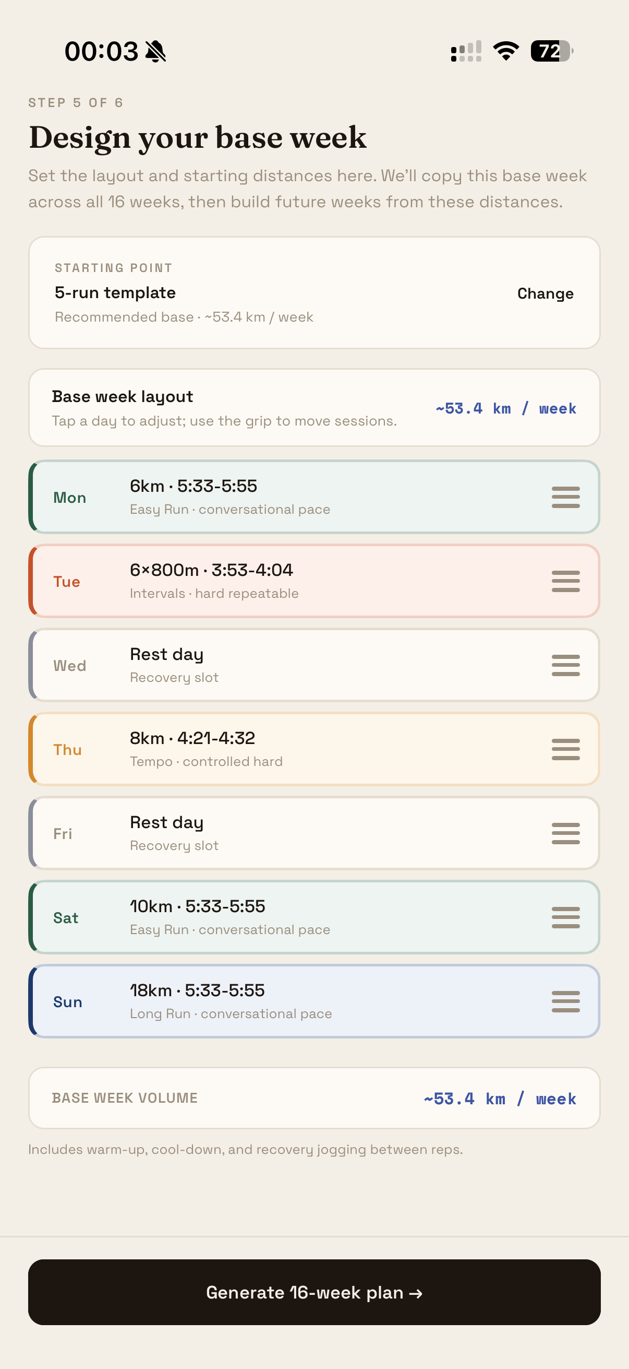Tap the battery level indicator
This screenshot has width=629, height=1369.
click(552, 51)
